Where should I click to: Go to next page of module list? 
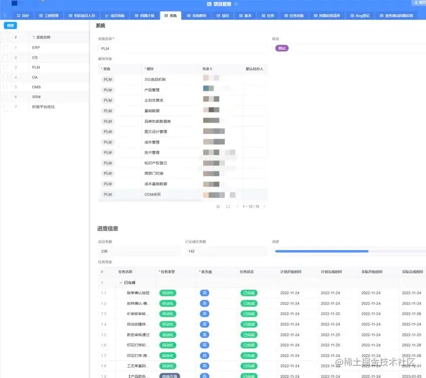(264, 207)
